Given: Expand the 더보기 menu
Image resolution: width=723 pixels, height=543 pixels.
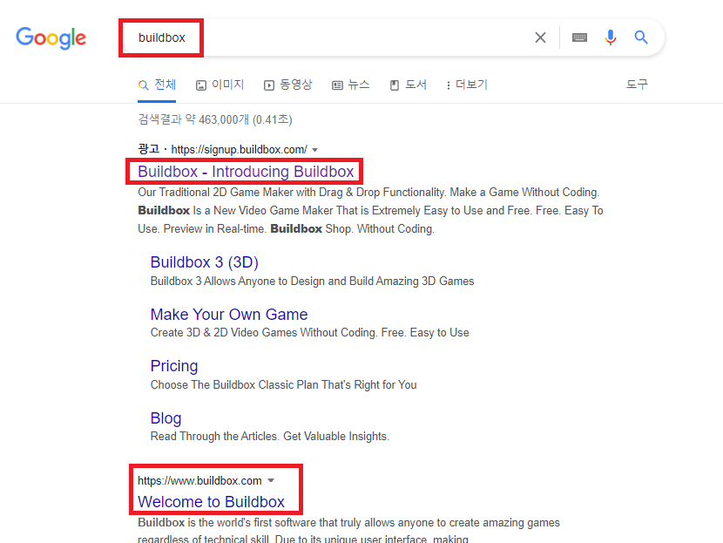Looking at the screenshot, I should (x=467, y=85).
